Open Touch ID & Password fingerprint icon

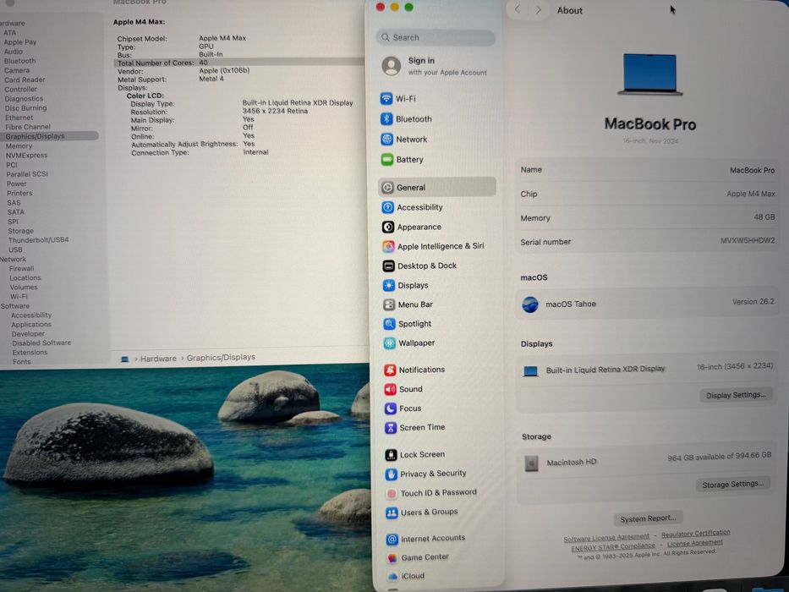(392, 493)
